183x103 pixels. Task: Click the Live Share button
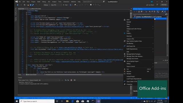pyautogui.click(x=150, y=5)
